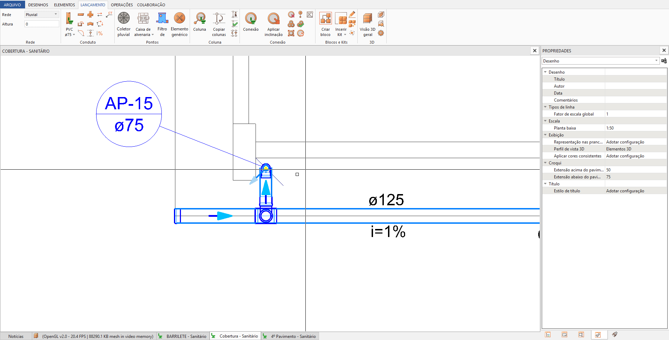Click the slope percentage i% icon
This screenshot has width=669, height=340.
click(100, 33)
